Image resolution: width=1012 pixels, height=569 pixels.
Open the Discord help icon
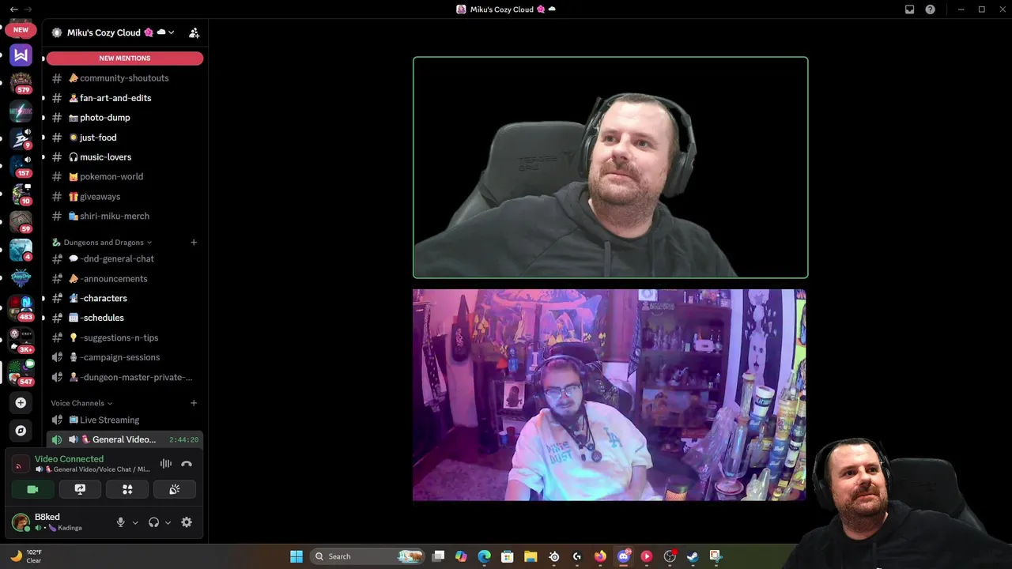coord(931,9)
